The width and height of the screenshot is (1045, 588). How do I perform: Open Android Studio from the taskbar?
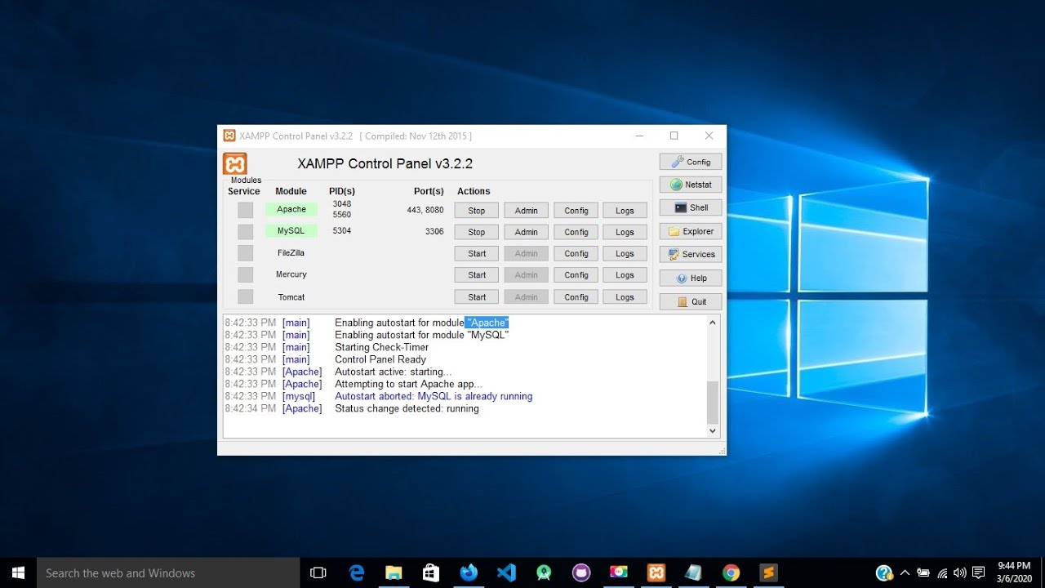[x=544, y=572]
